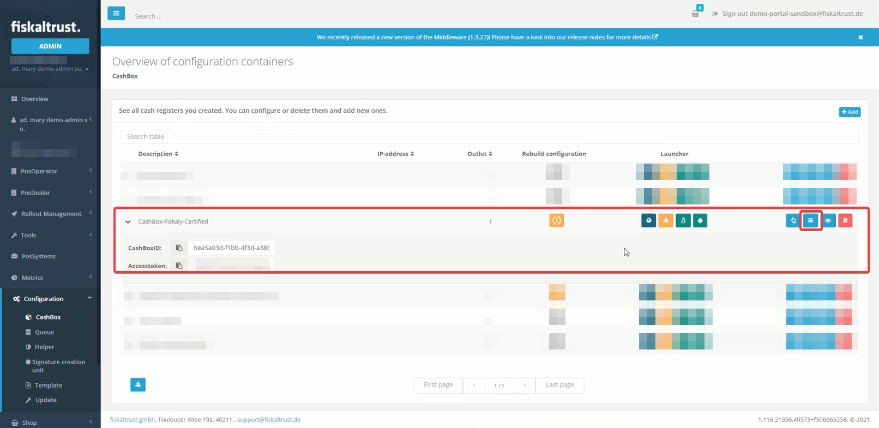Sort table by Description column
Viewport: 879px width, 428px height.
158,154
